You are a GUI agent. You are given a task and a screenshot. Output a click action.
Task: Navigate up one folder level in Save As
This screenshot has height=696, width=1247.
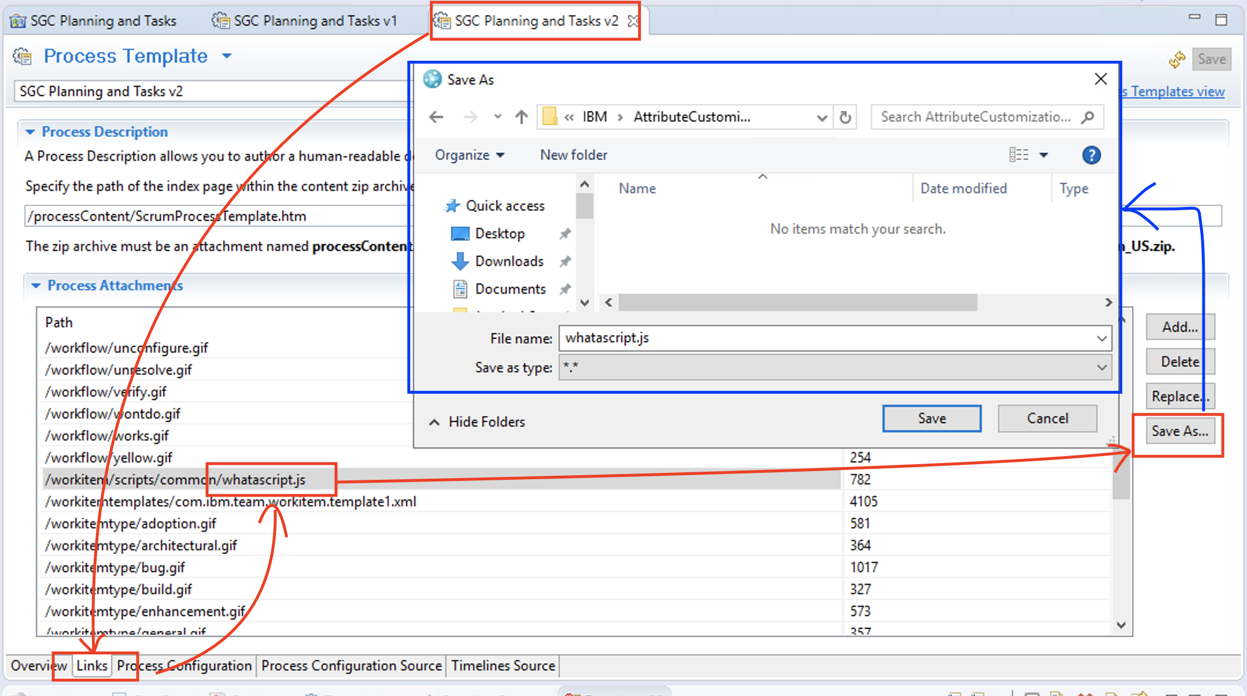(x=521, y=116)
